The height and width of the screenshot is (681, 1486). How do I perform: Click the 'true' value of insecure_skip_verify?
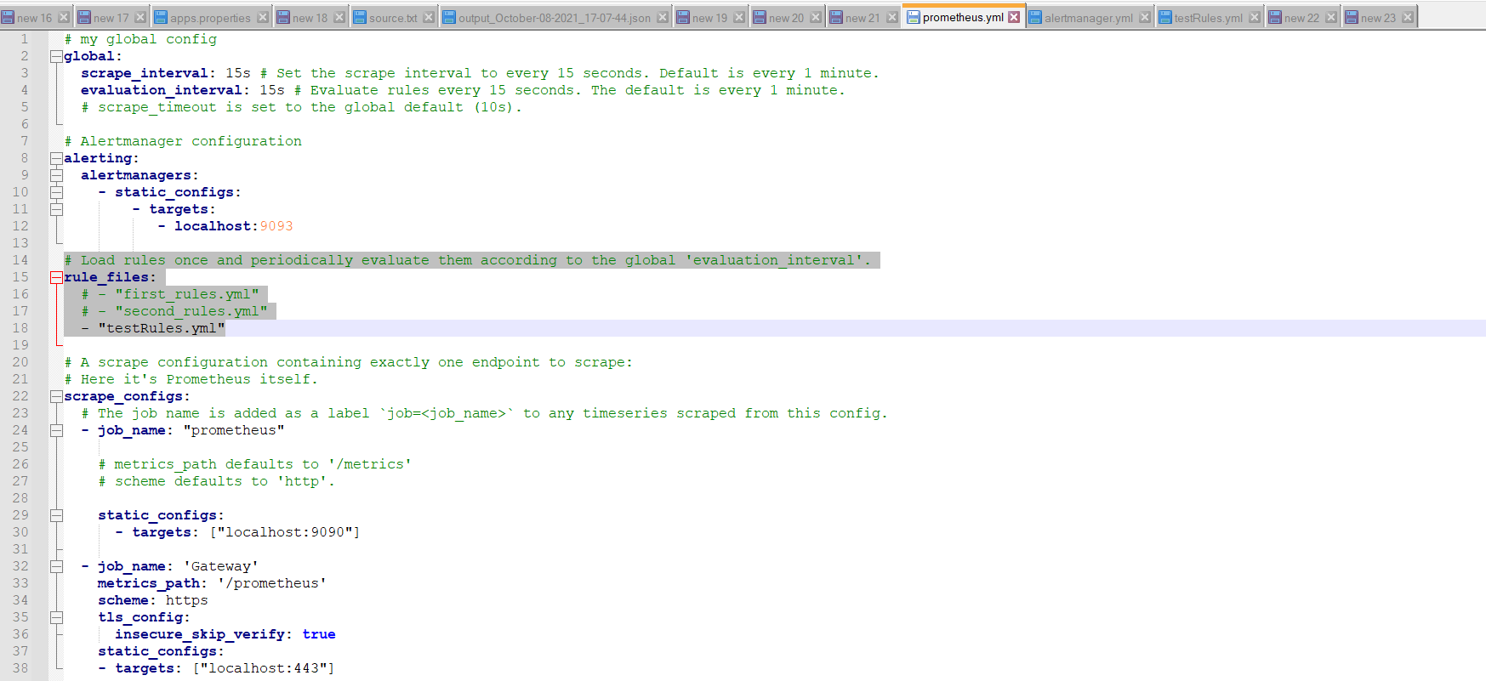click(319, 634)
